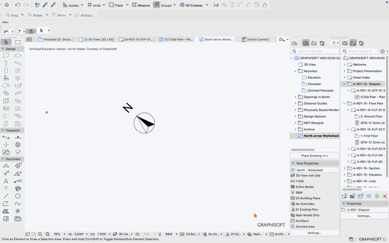The height and width of the screenshot is (243, 389).
Task: Expand the A-RD1-15- Section subset
Action: (x=344, y=168)
